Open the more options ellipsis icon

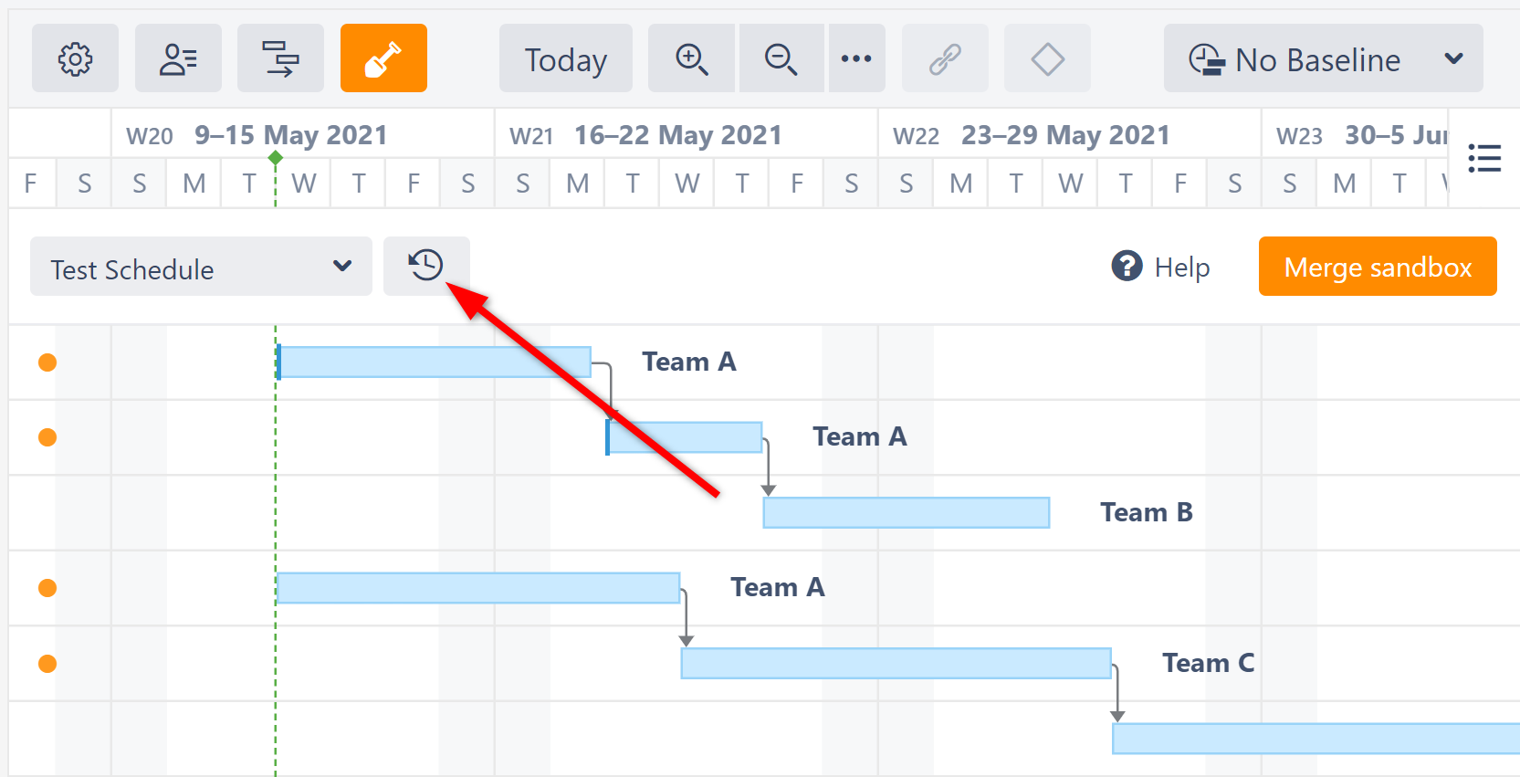[x=856, y=58]
